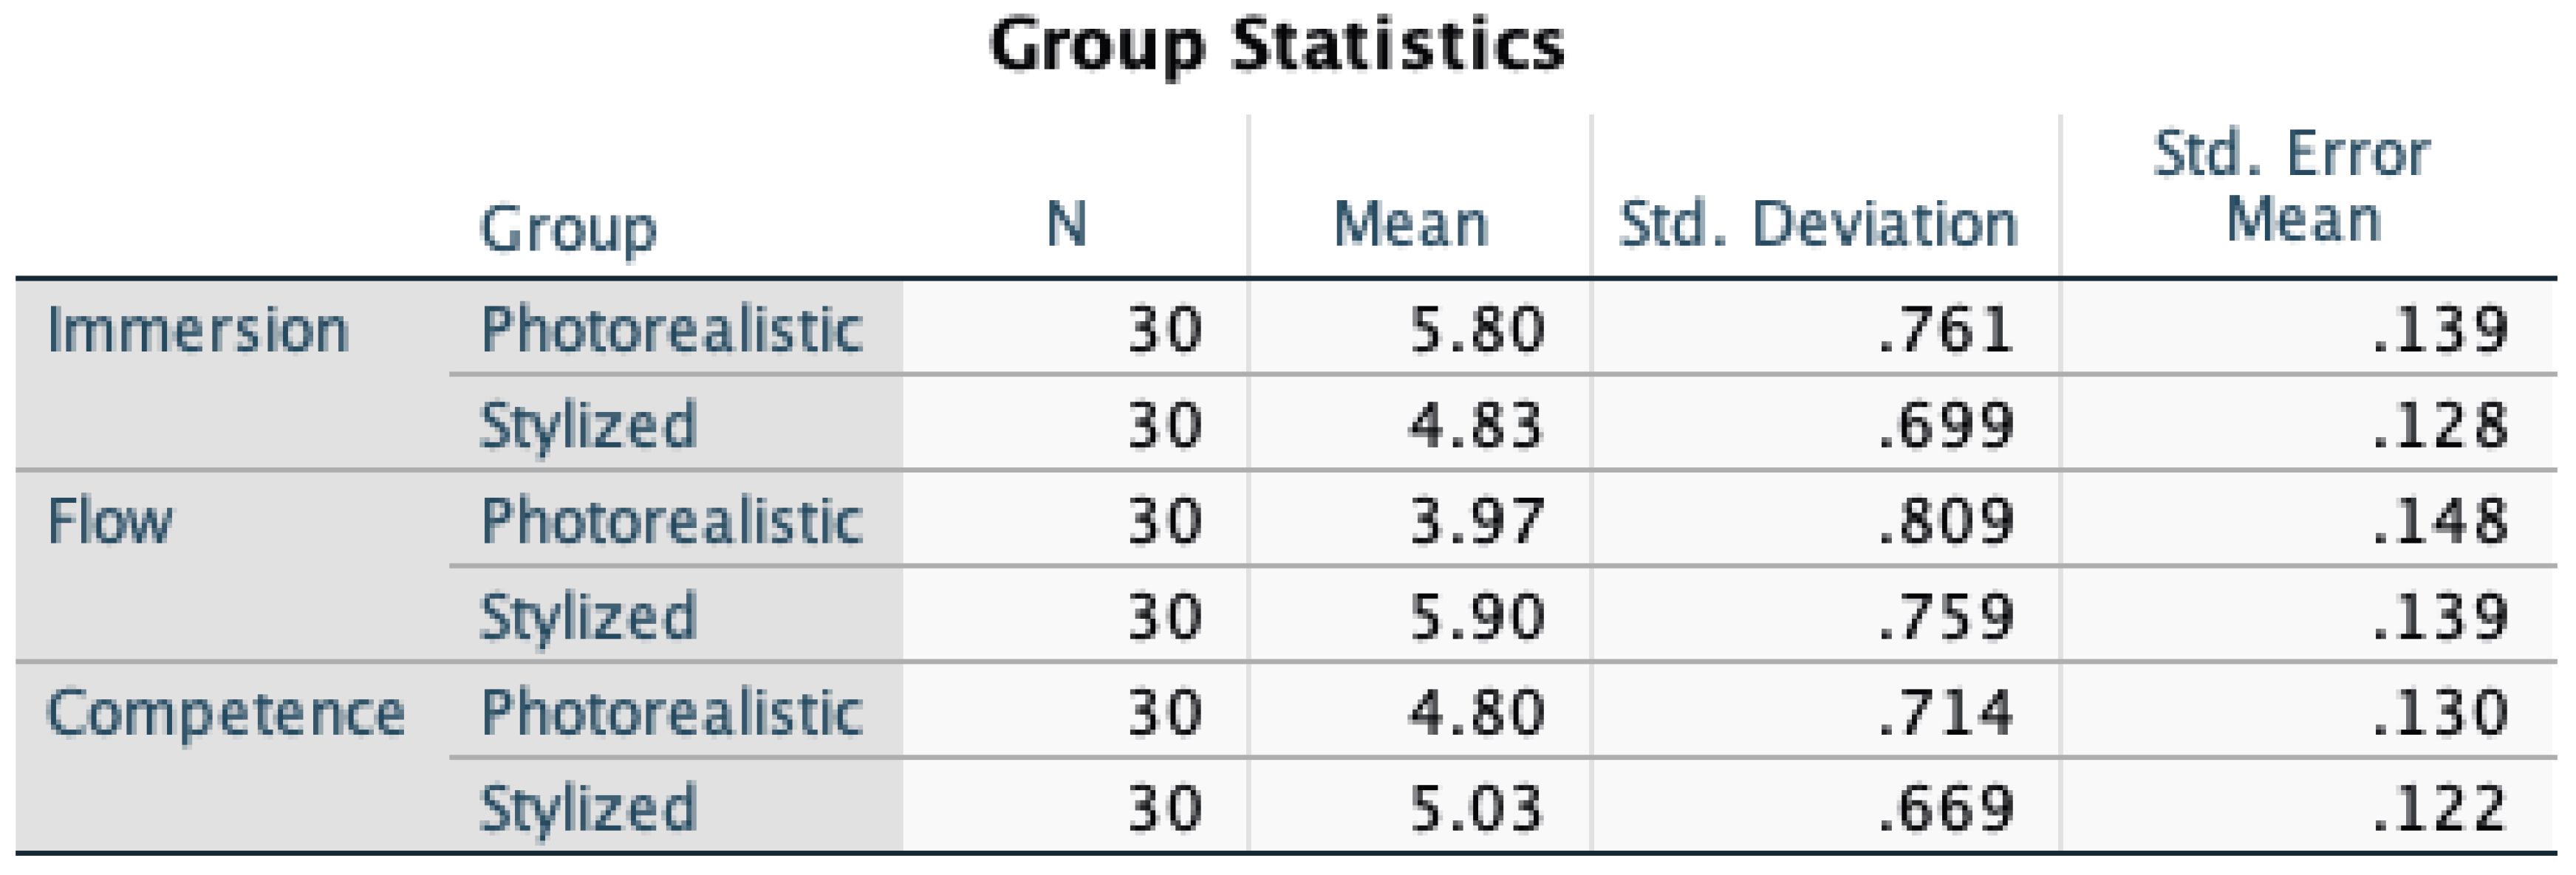Select the std. error value .122

(x=2440, y=808)
